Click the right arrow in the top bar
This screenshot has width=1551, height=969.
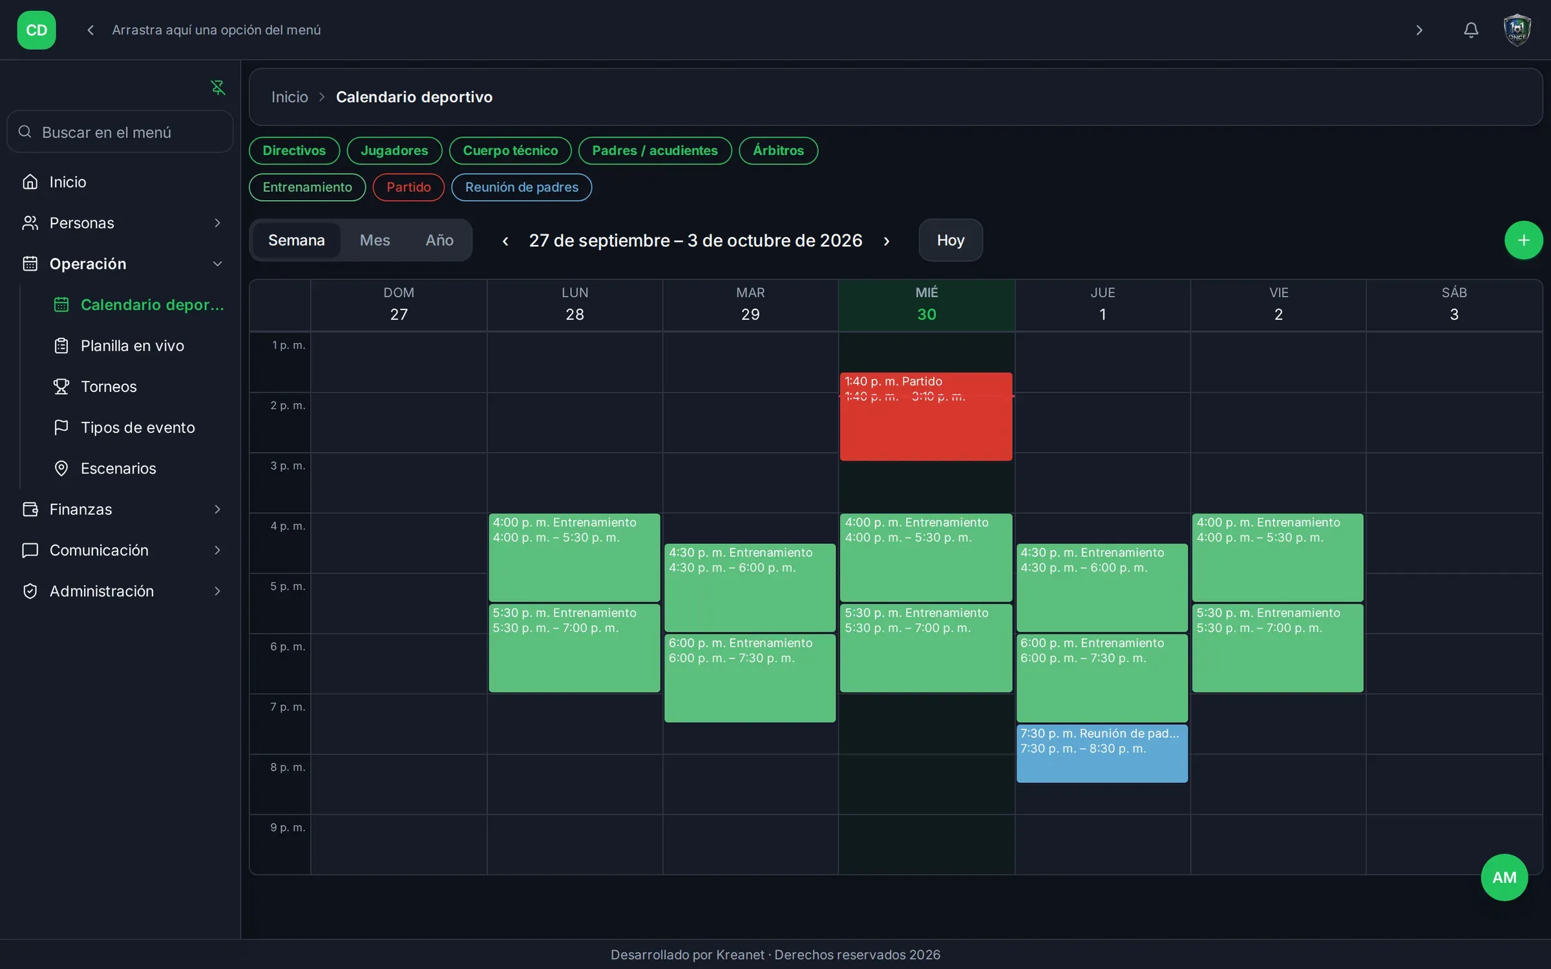tap(1419, 30)
